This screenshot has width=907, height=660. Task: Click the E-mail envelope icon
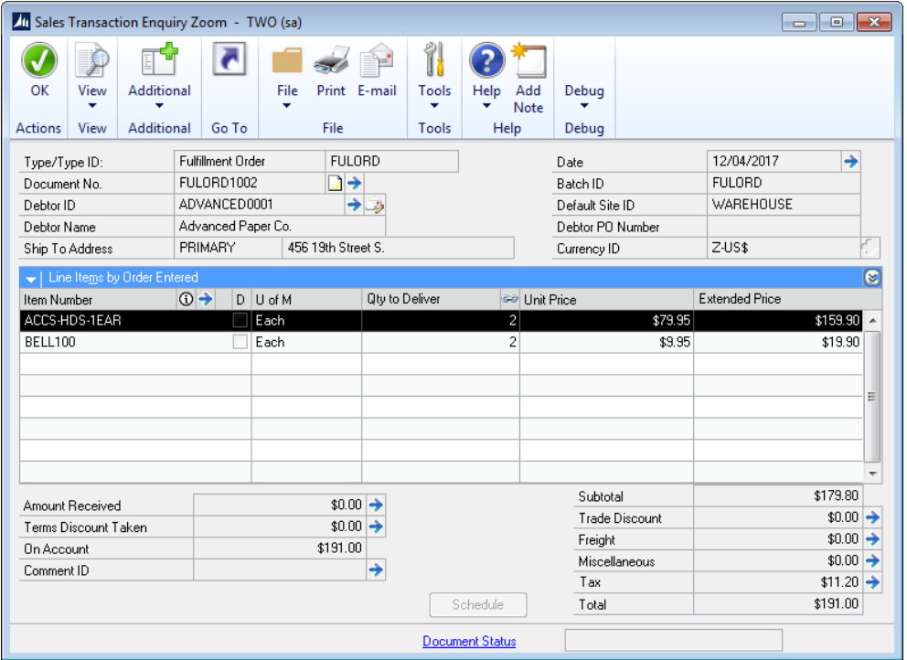coord(377,61)
